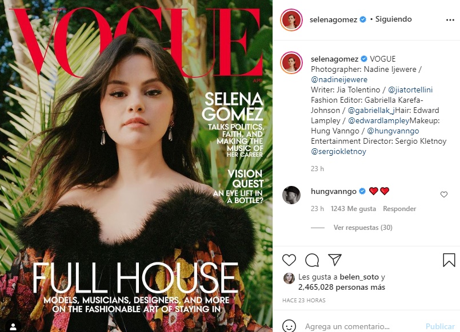Click Responder under hungvanngo's comment
The image size is (460, 332).
point(399,209)
